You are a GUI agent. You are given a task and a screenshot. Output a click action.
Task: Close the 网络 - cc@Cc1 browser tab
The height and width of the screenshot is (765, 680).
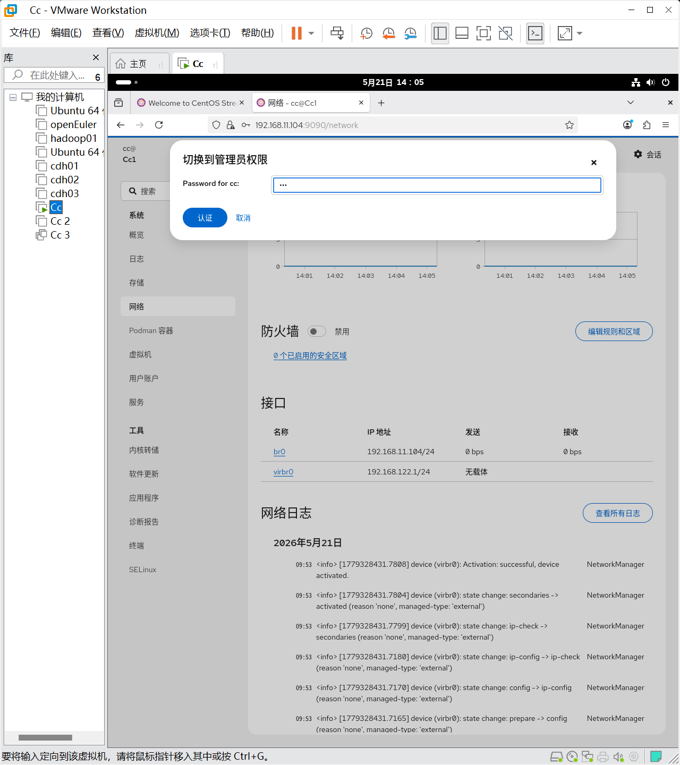(361, 103)
